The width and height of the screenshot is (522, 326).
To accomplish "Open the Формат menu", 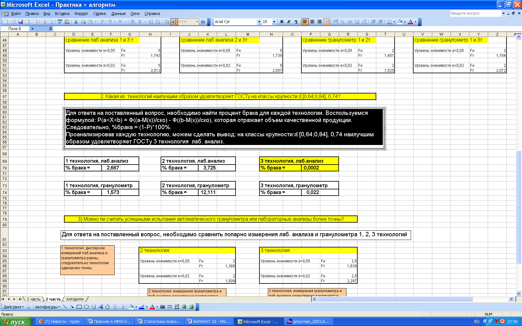I will (81, 13).
